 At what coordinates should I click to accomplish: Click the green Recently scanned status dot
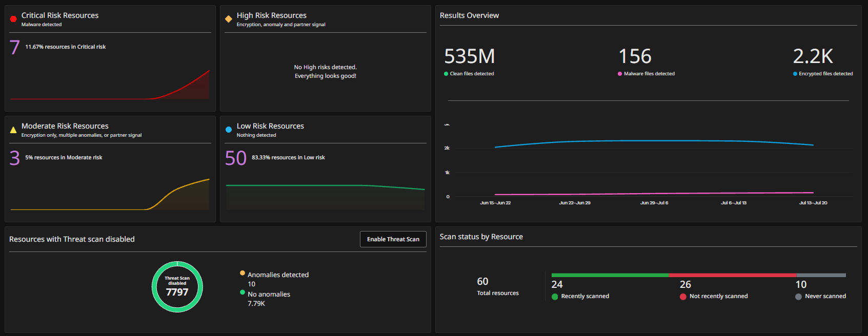click(x=555, y=297)
